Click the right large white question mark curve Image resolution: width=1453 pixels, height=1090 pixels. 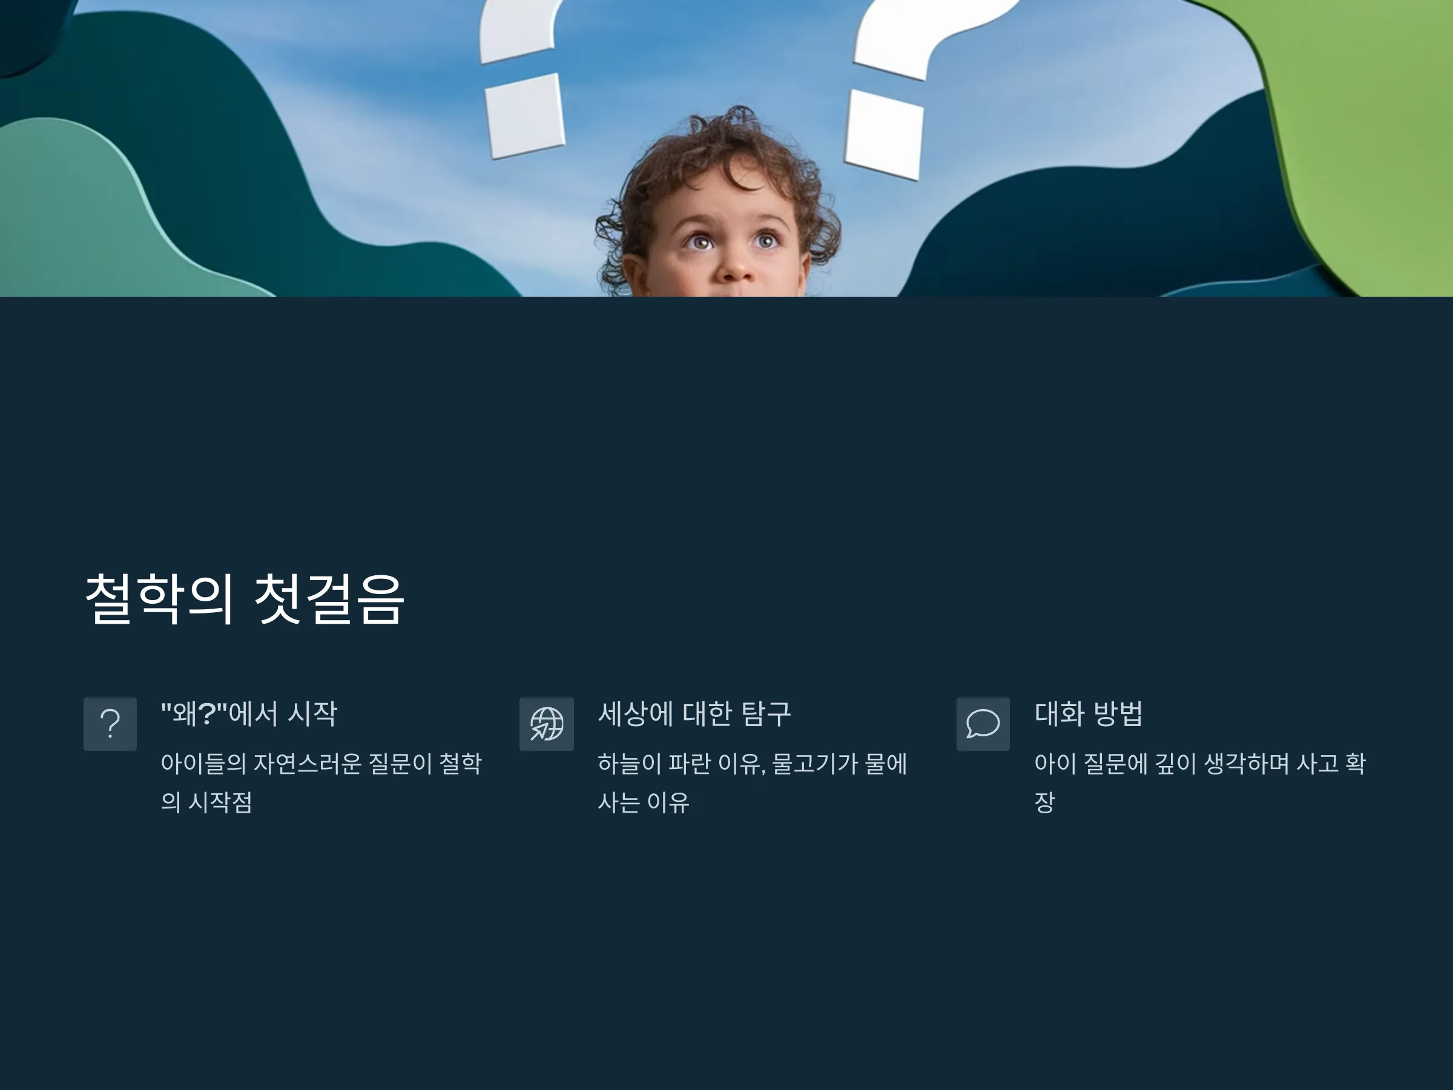click(x=933, y=36)
